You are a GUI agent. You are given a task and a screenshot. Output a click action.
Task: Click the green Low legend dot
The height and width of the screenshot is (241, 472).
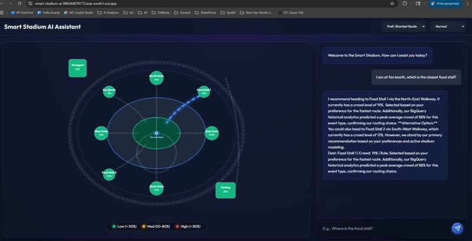click(x=114, y=226)
